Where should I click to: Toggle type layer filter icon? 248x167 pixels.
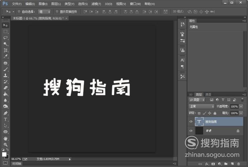pos(223,100)
